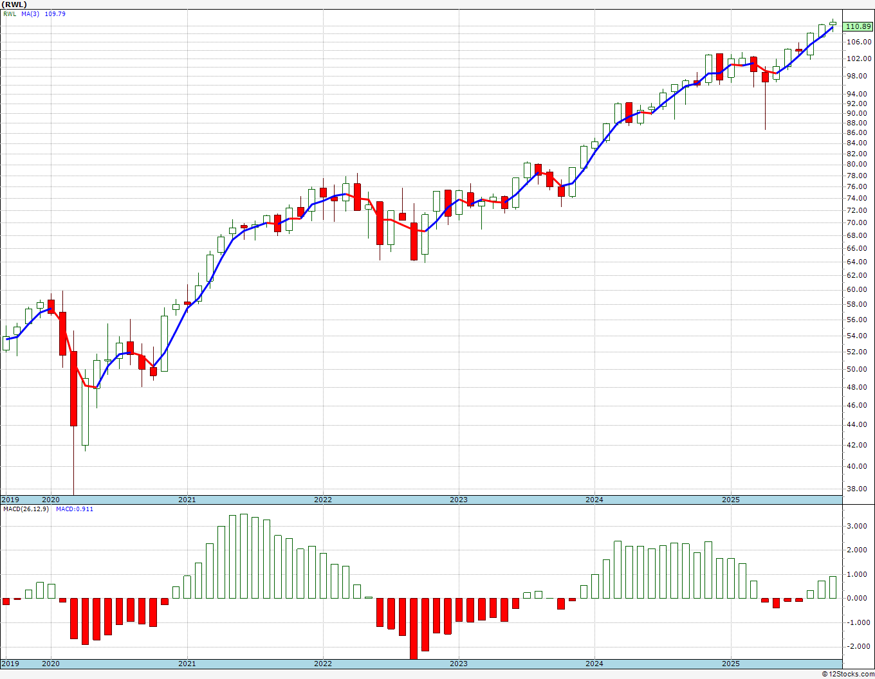Click the 2022 marker on the MACD panel timeline
The width and height of the screenshot is (875, 679).
click(323, 664)
